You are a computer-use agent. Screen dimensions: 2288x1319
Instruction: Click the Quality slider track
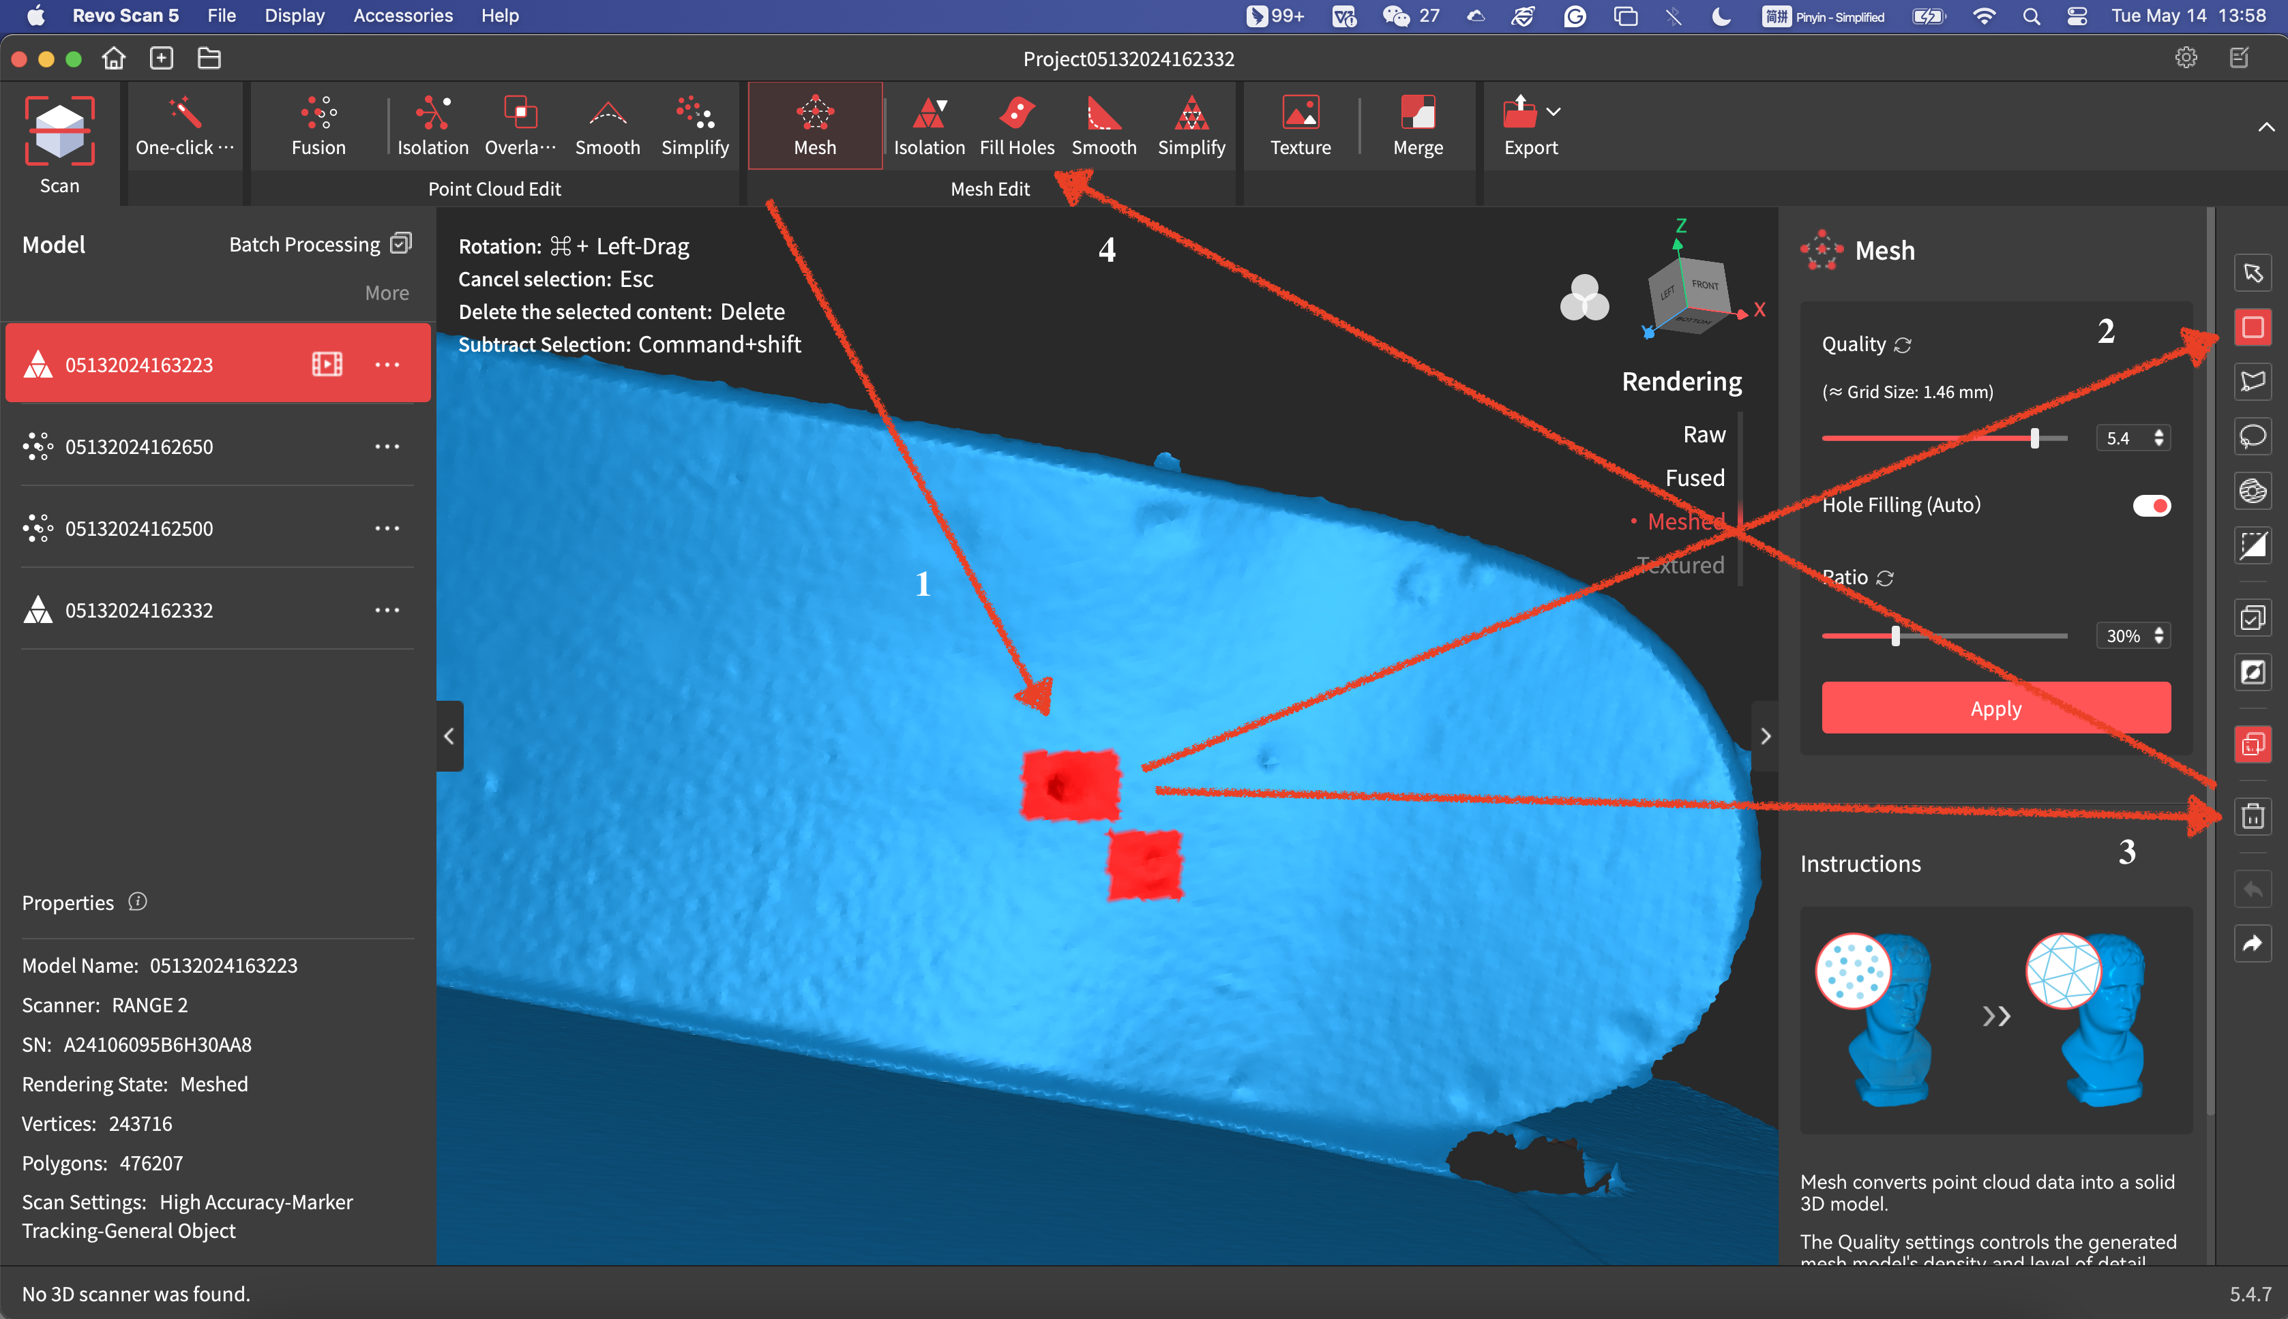[1944, 438]
